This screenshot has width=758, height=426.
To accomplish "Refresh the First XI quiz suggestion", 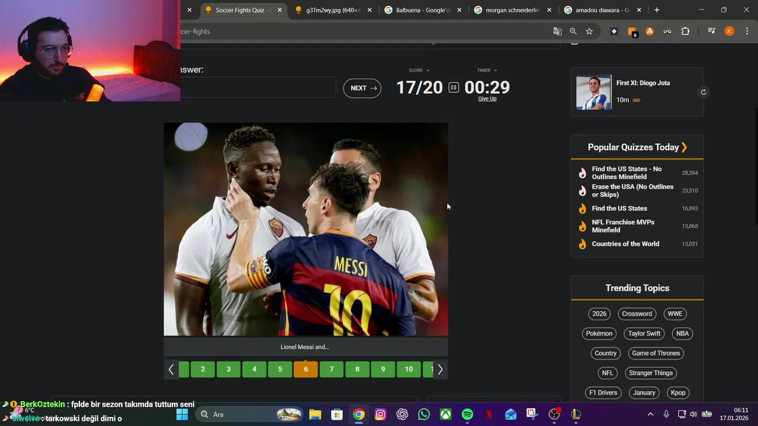I will (704, 92).
